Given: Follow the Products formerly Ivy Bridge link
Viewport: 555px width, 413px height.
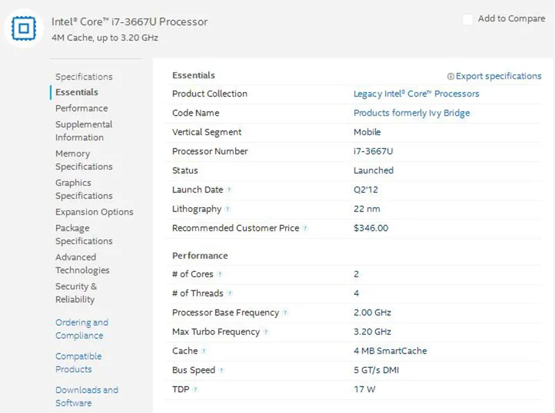Looking at the screenshot, I should [411, 113].
